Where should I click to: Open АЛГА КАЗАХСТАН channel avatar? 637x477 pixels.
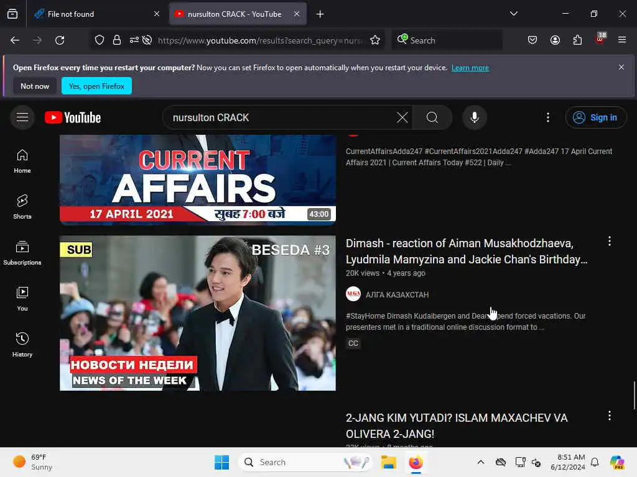click(353, 294)
